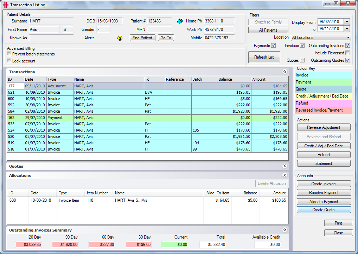Open the To date dropdown arrow
358x254 pixels.
tap(347, 29)
